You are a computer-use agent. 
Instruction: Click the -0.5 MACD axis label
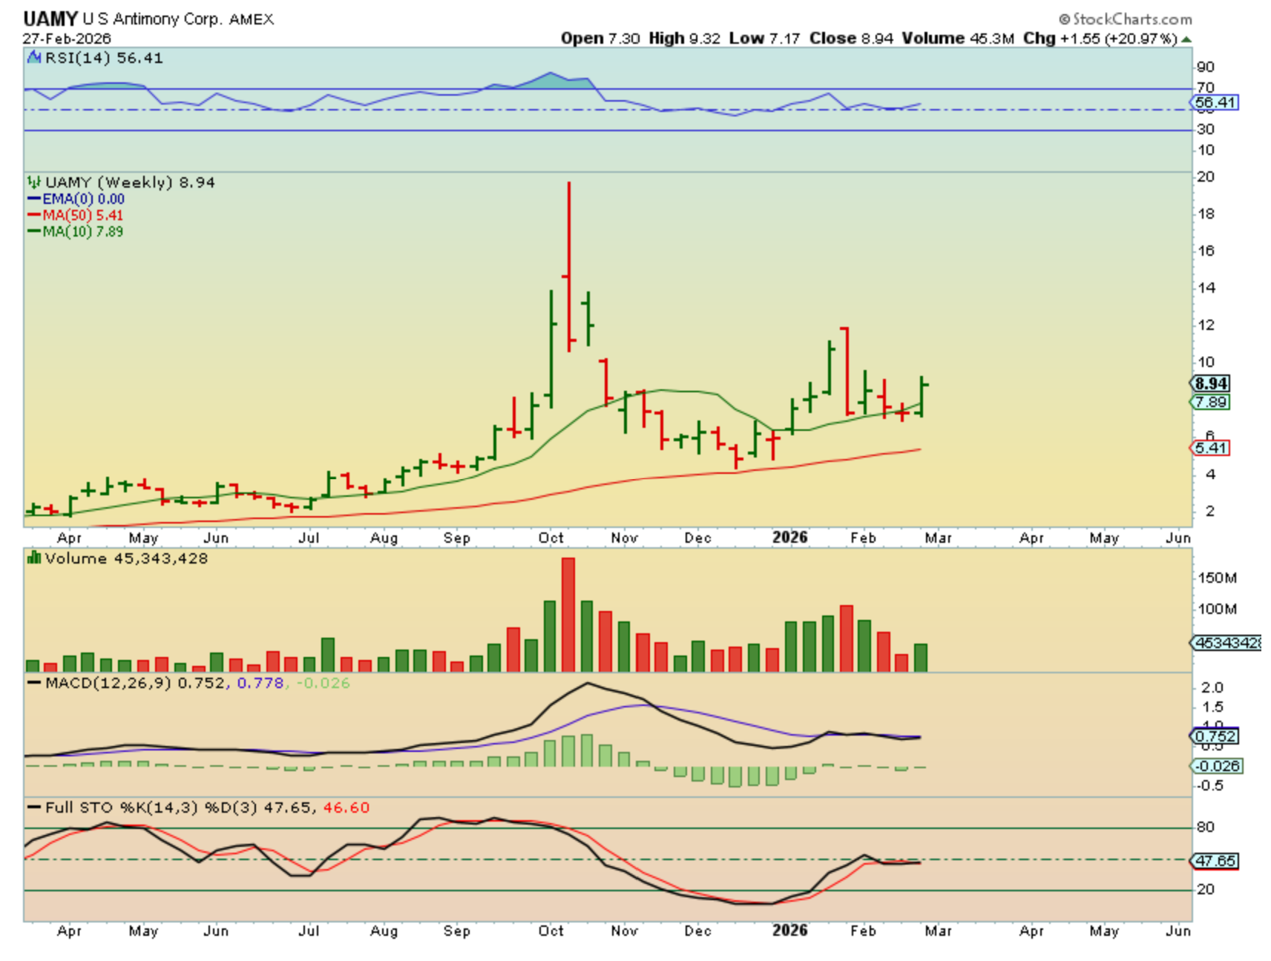(x=1209, y=785)
